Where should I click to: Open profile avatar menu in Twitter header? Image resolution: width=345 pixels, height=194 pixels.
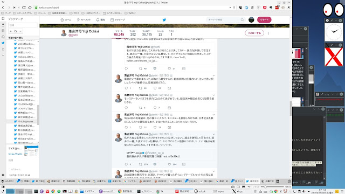(x=251, y=20)
